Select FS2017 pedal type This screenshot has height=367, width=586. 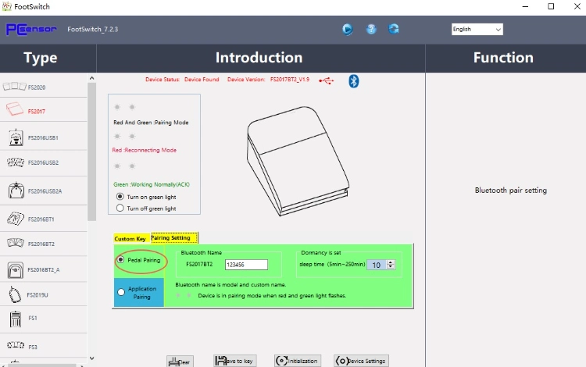coord(43,111)
